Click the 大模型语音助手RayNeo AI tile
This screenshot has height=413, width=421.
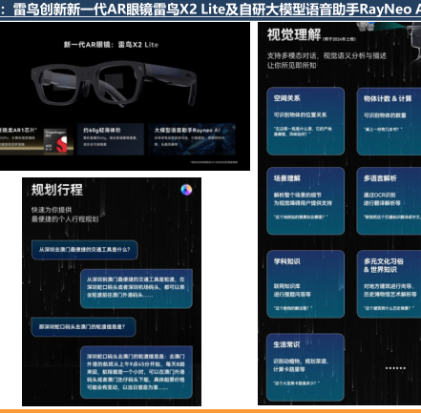coord(192,139)
